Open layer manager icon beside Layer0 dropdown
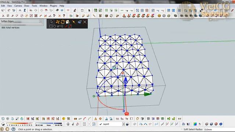Image resolution: width=235 pixels, height=132 pixels. tap(127, 124)
